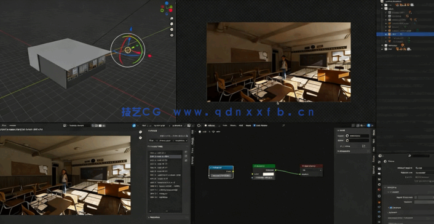Click the first name field in the node sidebar
Screen dimensions: 434x224
pos(357,136)
